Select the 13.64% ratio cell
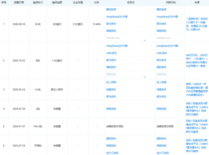The image size is (209, 155). click(x=96, y=24)
